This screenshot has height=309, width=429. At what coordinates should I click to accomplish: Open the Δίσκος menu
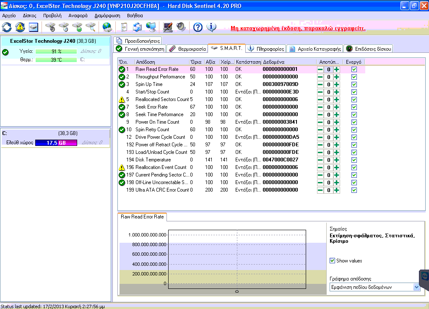point(29,16)
